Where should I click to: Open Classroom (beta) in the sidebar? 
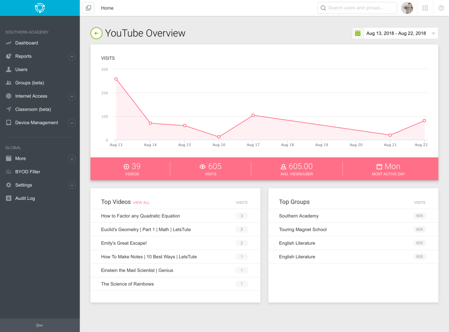(33, 109)
